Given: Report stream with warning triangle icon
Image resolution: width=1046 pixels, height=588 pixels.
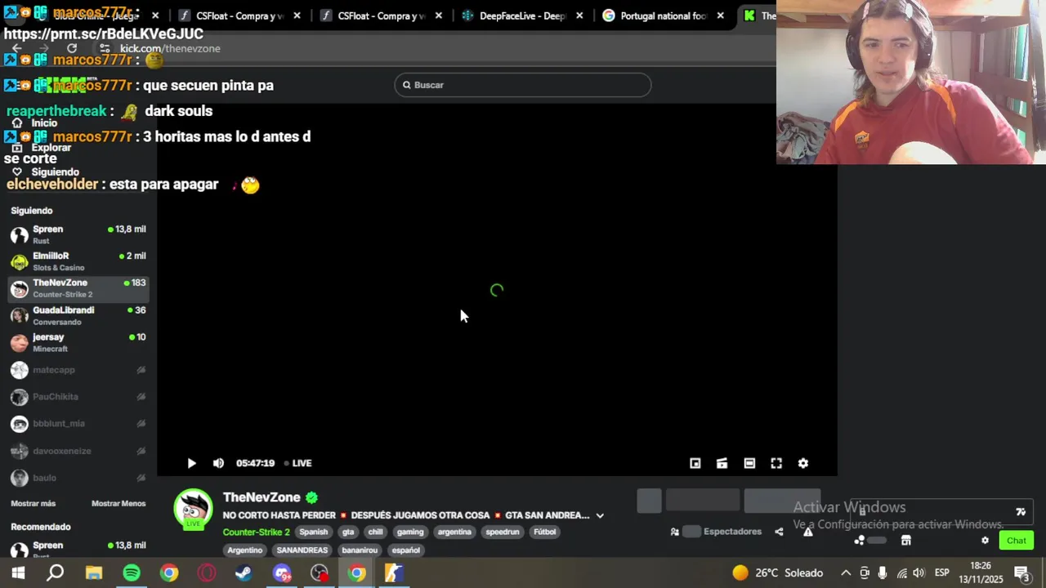Looking at the screenshot, I should [x=807, y=532].
